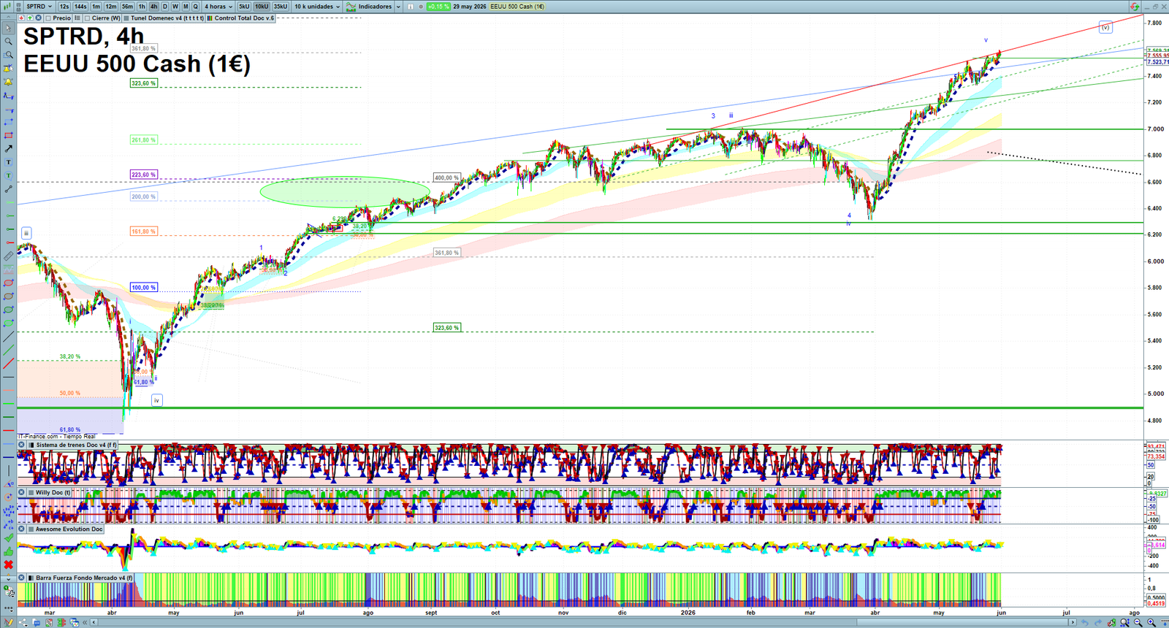Open the price list settings icon
Screen dimensions: 1169x628
77,18
